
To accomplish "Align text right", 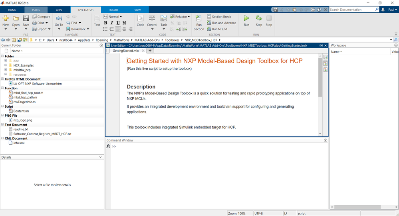I will (130, 29).
